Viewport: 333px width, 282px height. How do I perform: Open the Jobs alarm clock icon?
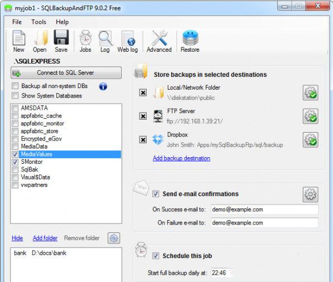[85, 41]
